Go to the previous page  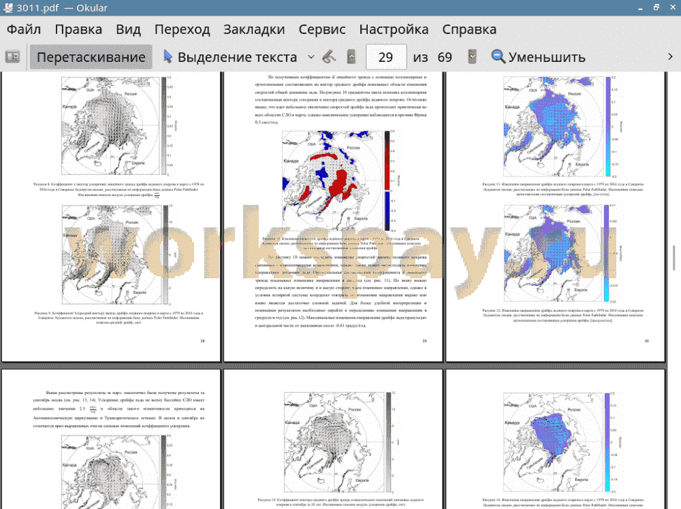(351, 57)
